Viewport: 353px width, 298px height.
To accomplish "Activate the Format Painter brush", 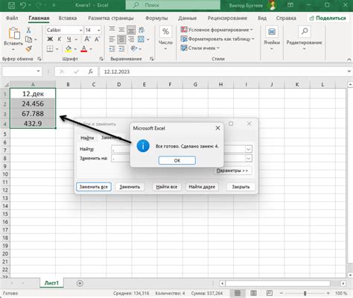I will click(28, 48).
